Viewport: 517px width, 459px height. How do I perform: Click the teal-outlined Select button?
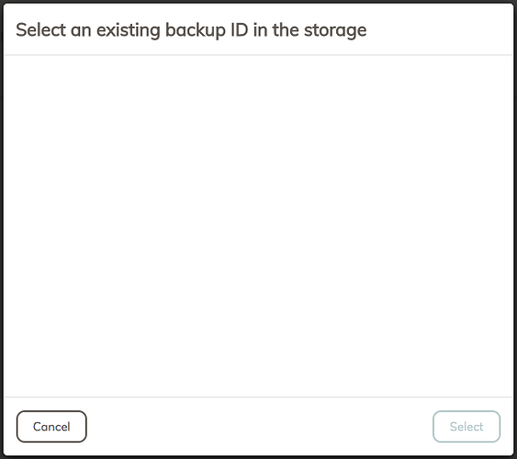(466, 426)
